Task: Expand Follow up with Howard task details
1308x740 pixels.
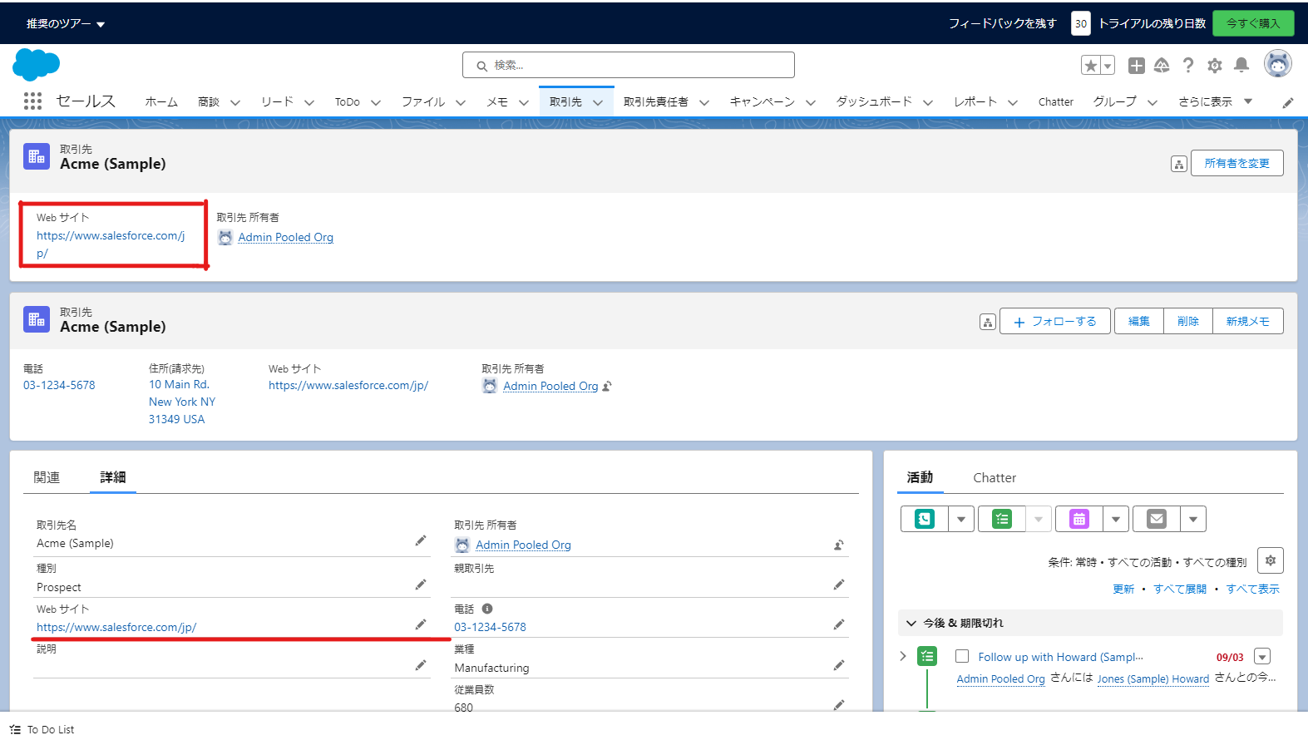Action: click(x=903, y=656)
